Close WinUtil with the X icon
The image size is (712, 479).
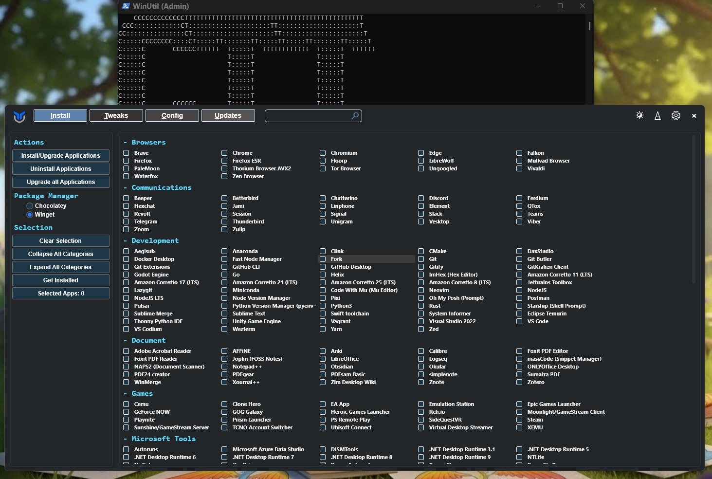click(x=694, y=116)
